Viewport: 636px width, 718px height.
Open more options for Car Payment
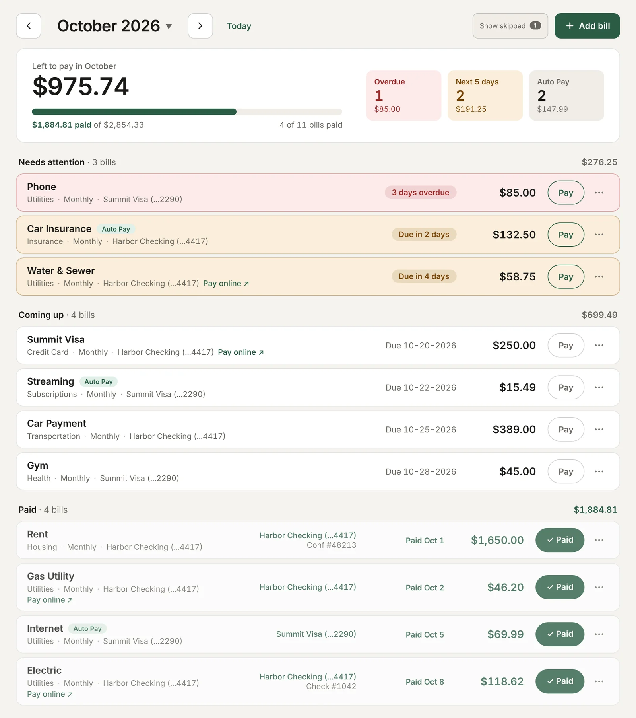(599, 430)
